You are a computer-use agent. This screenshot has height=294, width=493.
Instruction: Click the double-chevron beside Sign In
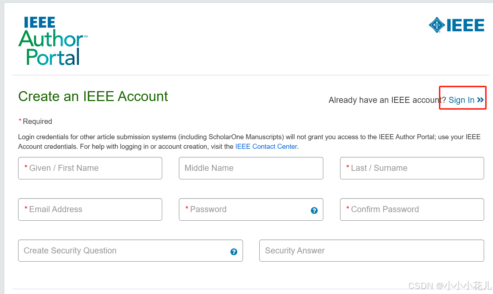481,100
